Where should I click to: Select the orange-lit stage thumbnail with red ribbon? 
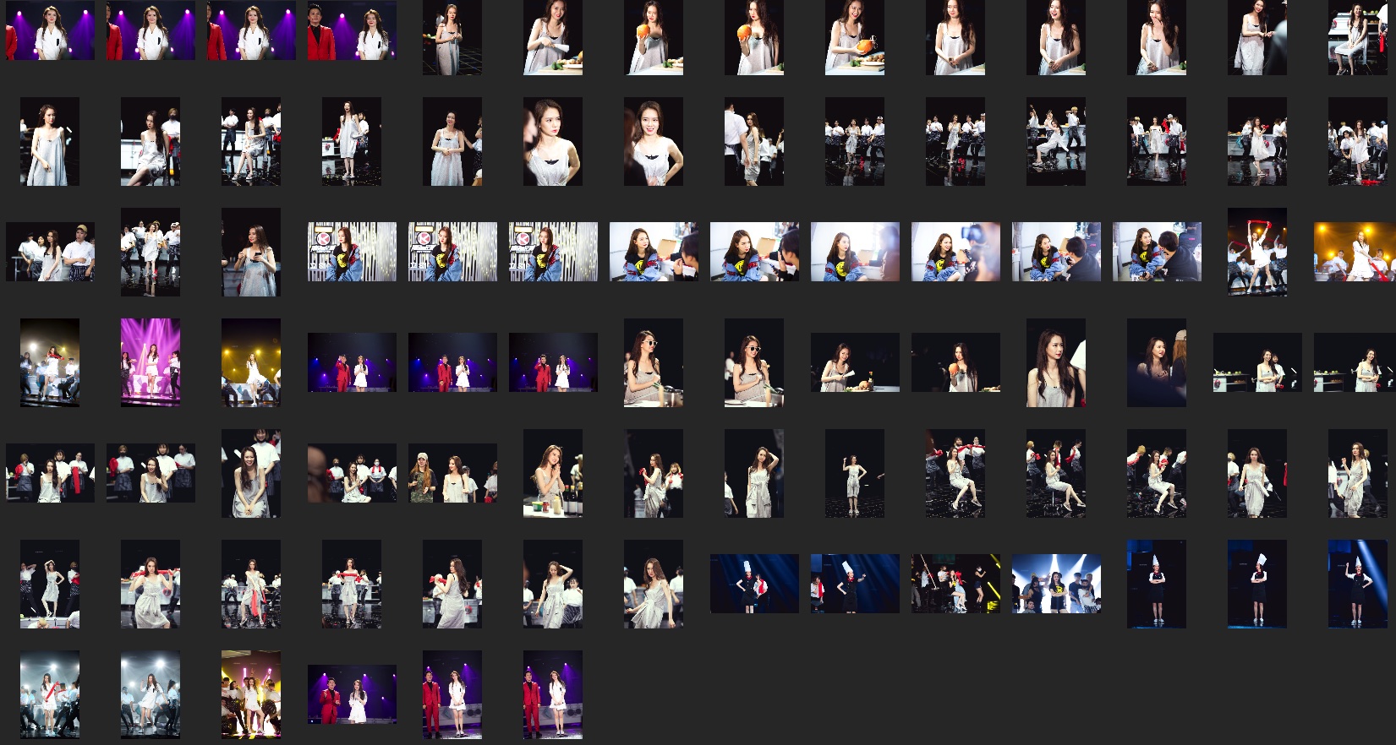[1355, 252]
